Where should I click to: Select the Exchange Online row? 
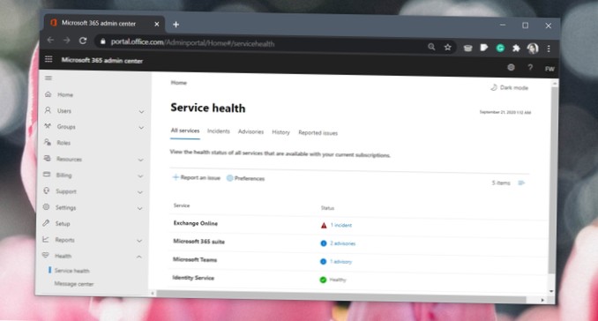coord(358,224)
